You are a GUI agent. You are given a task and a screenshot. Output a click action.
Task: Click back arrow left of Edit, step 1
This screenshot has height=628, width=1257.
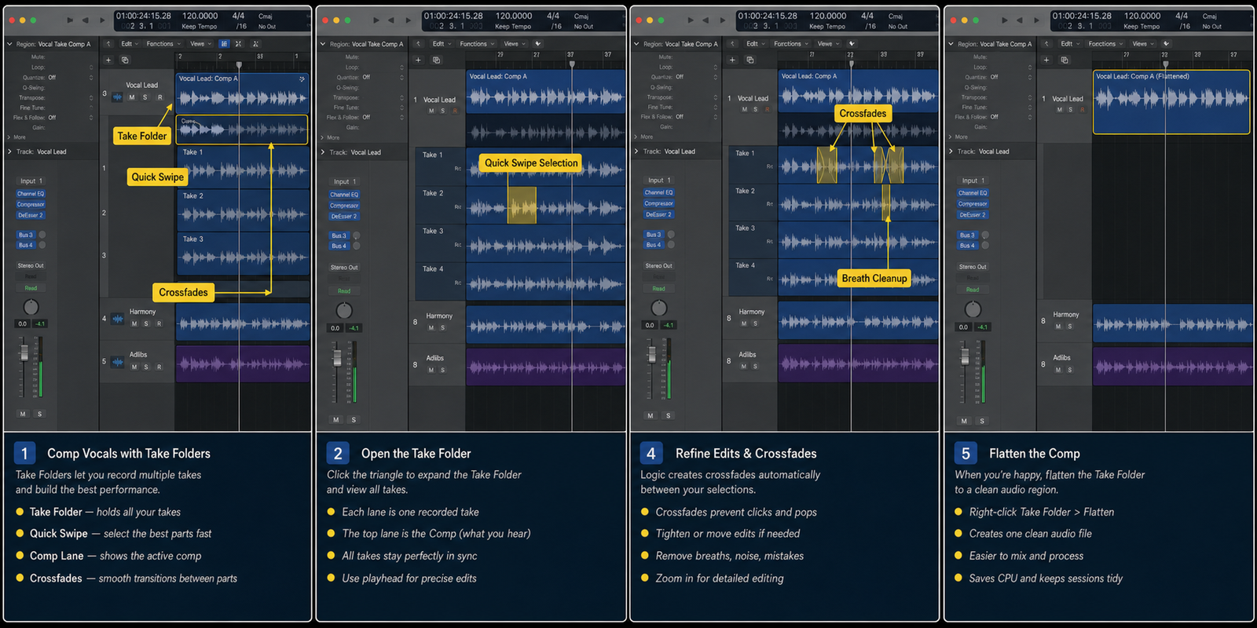(x=108, y=44)
